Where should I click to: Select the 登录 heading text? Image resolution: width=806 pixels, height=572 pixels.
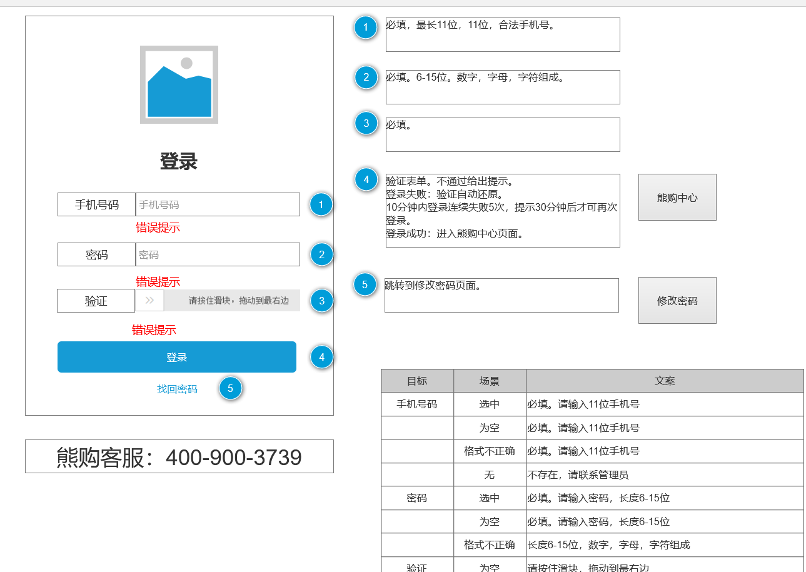click(x=179, y=161)
